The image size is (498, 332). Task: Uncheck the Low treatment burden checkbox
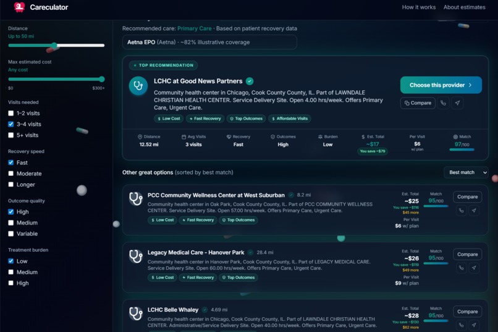click(x=11, y=261)
